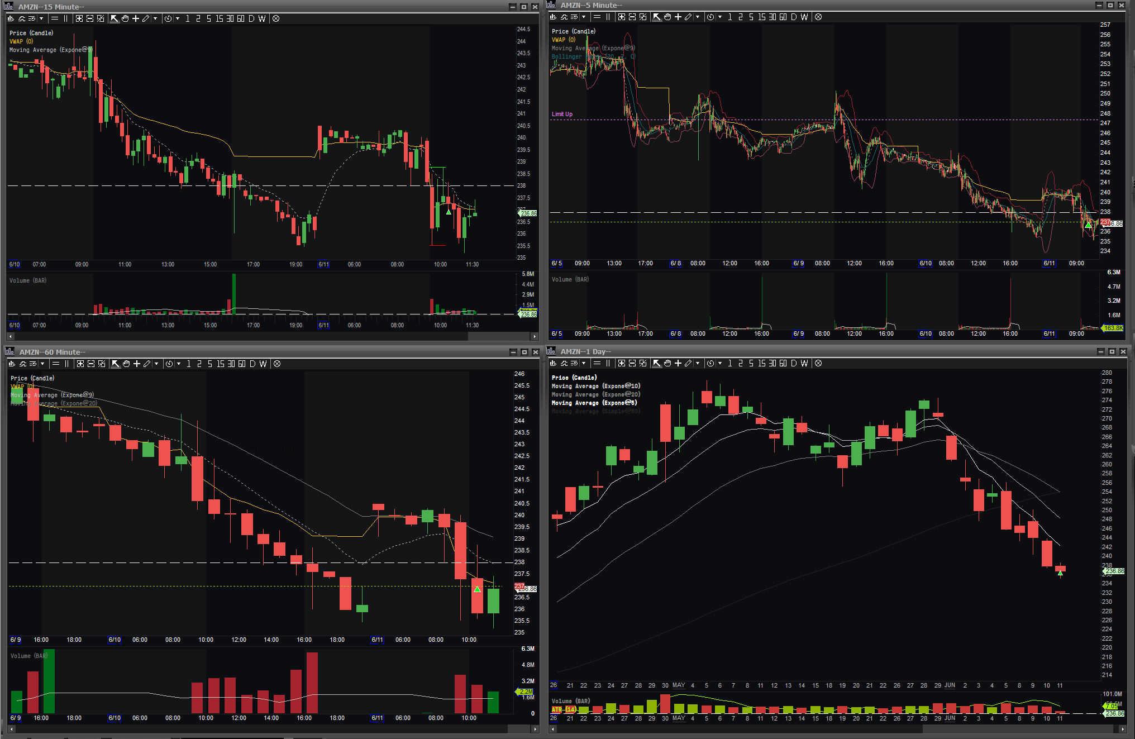This screenshot has width=1135, height=739.
Task: Expand first toolbar dropdown arrow in 15 Minute chart
Action: (x=41, y=18)
